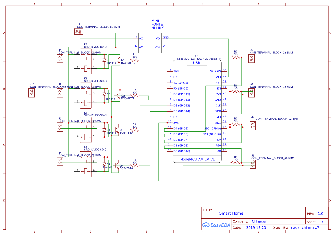334x236 pixels.
Task: Select the J3 terminal block connector
Action: [60, 127]
